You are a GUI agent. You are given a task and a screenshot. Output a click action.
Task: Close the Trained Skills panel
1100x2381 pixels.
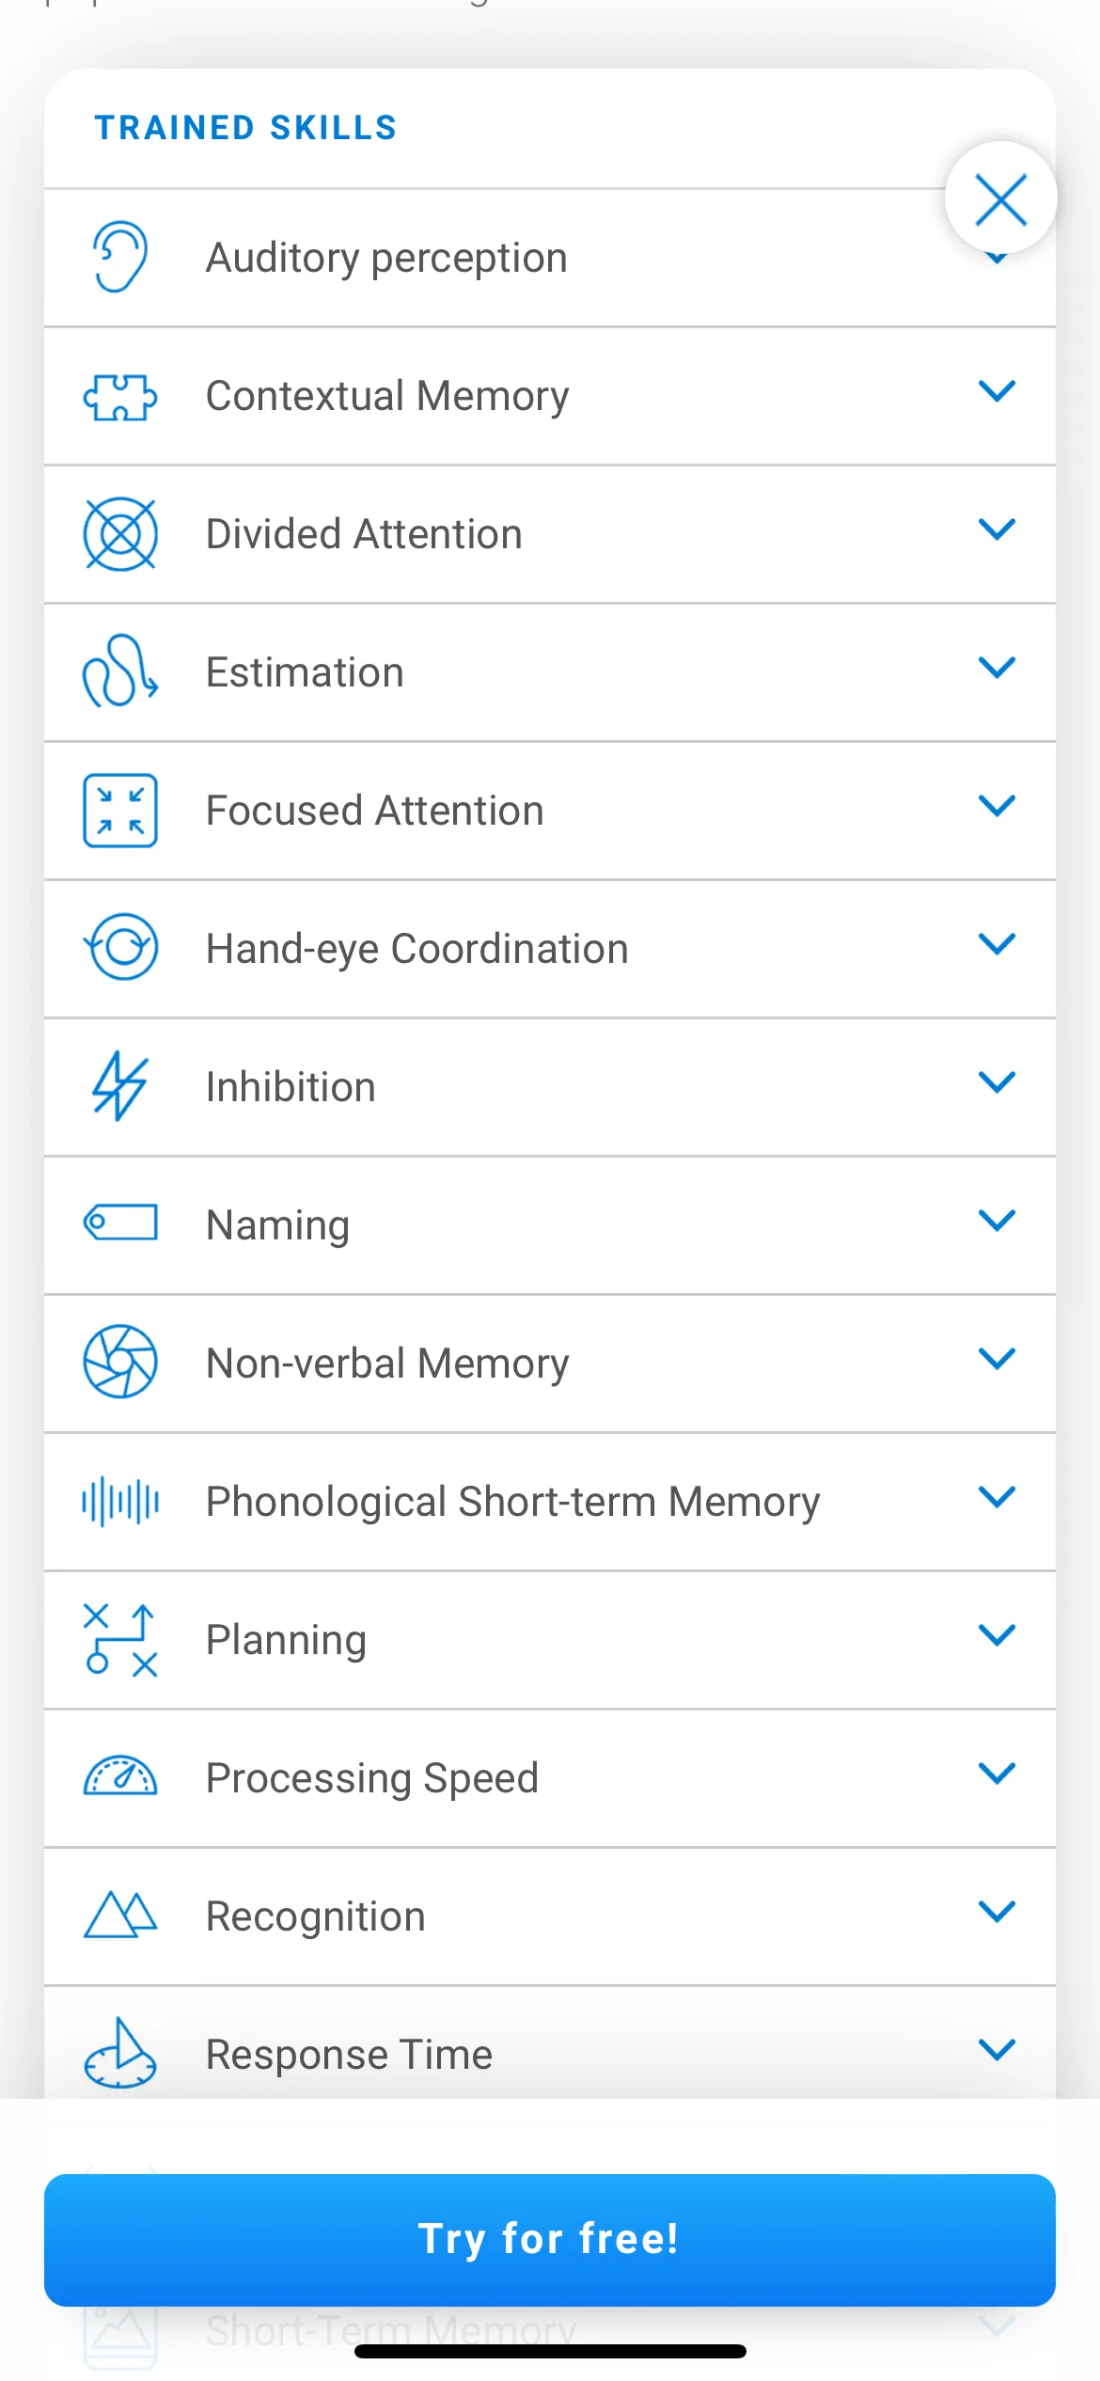1001,198
